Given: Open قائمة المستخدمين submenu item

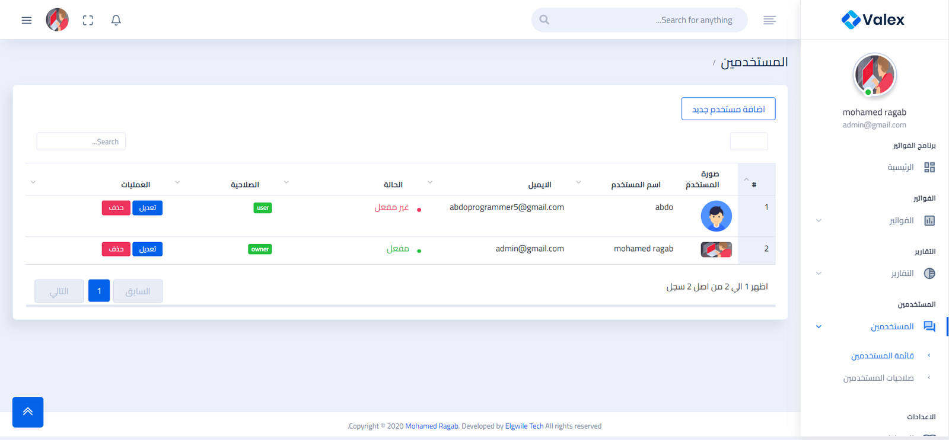Looking at the screenshot, I should coord(882,355).
